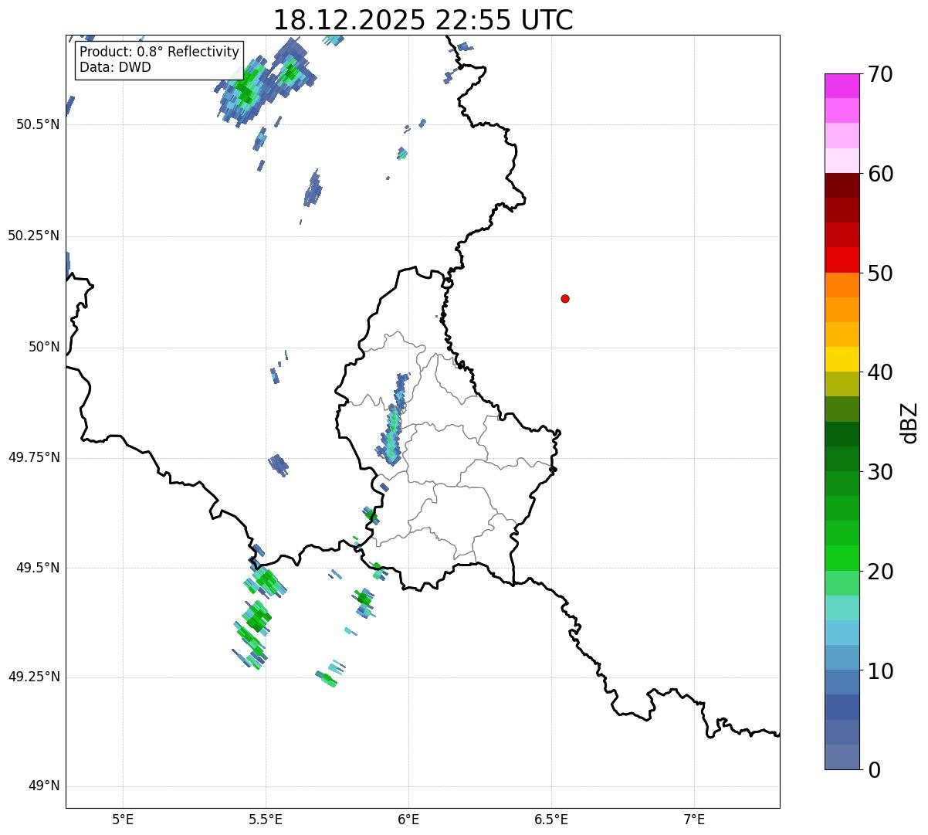
Task: Click the 49°N latitude label
Action: click(44, 786)
